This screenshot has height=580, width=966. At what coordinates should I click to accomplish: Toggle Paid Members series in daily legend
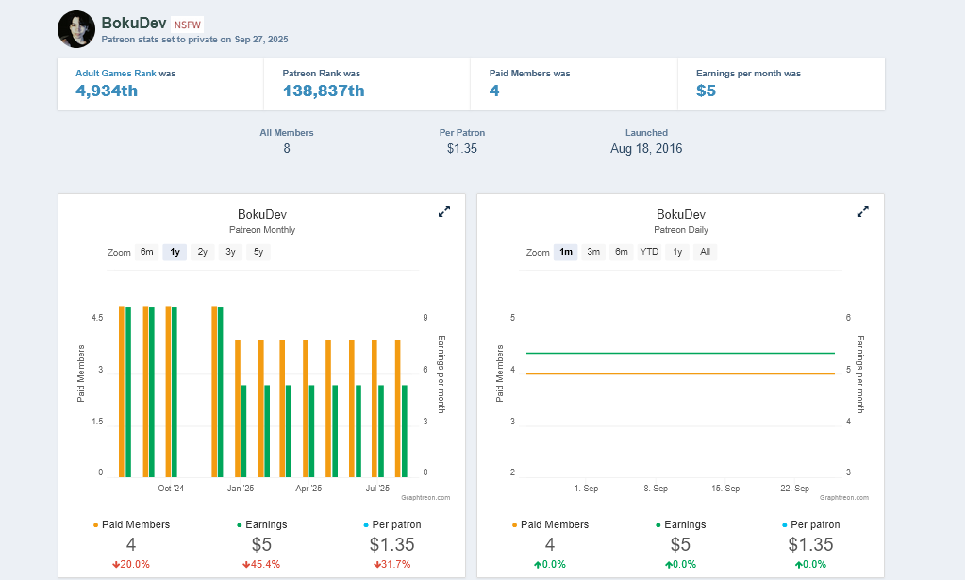pyautogui.click(x=554, y=524)
